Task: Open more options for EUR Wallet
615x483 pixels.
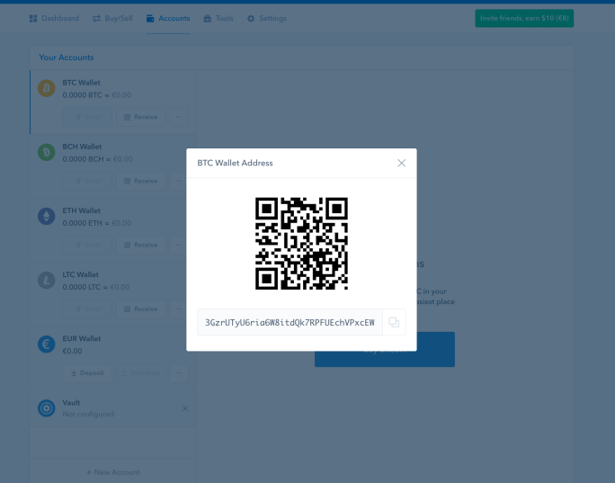Action: 179,372
